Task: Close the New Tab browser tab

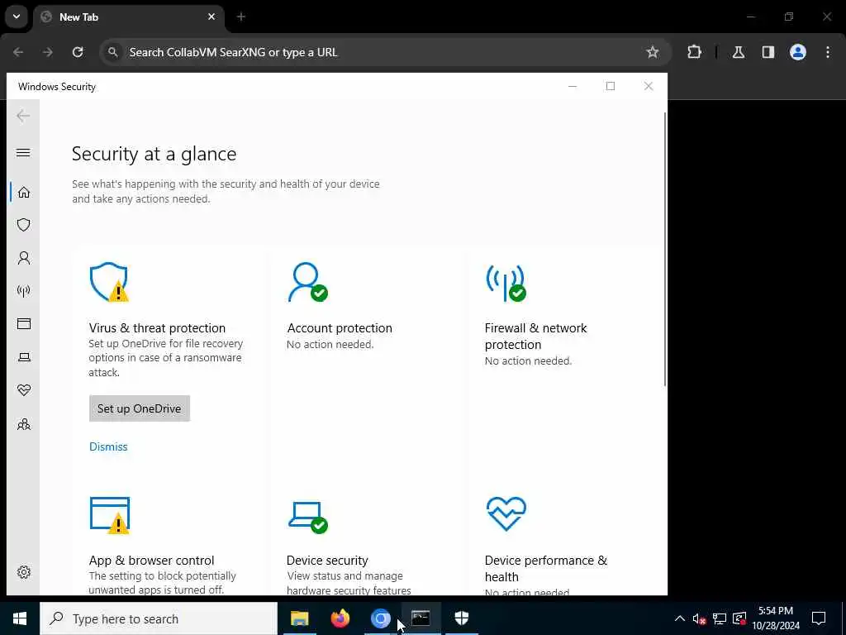Action: pos(211,17)
